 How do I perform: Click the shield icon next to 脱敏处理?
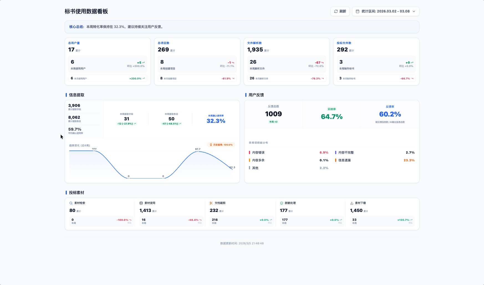pos(282,203)
